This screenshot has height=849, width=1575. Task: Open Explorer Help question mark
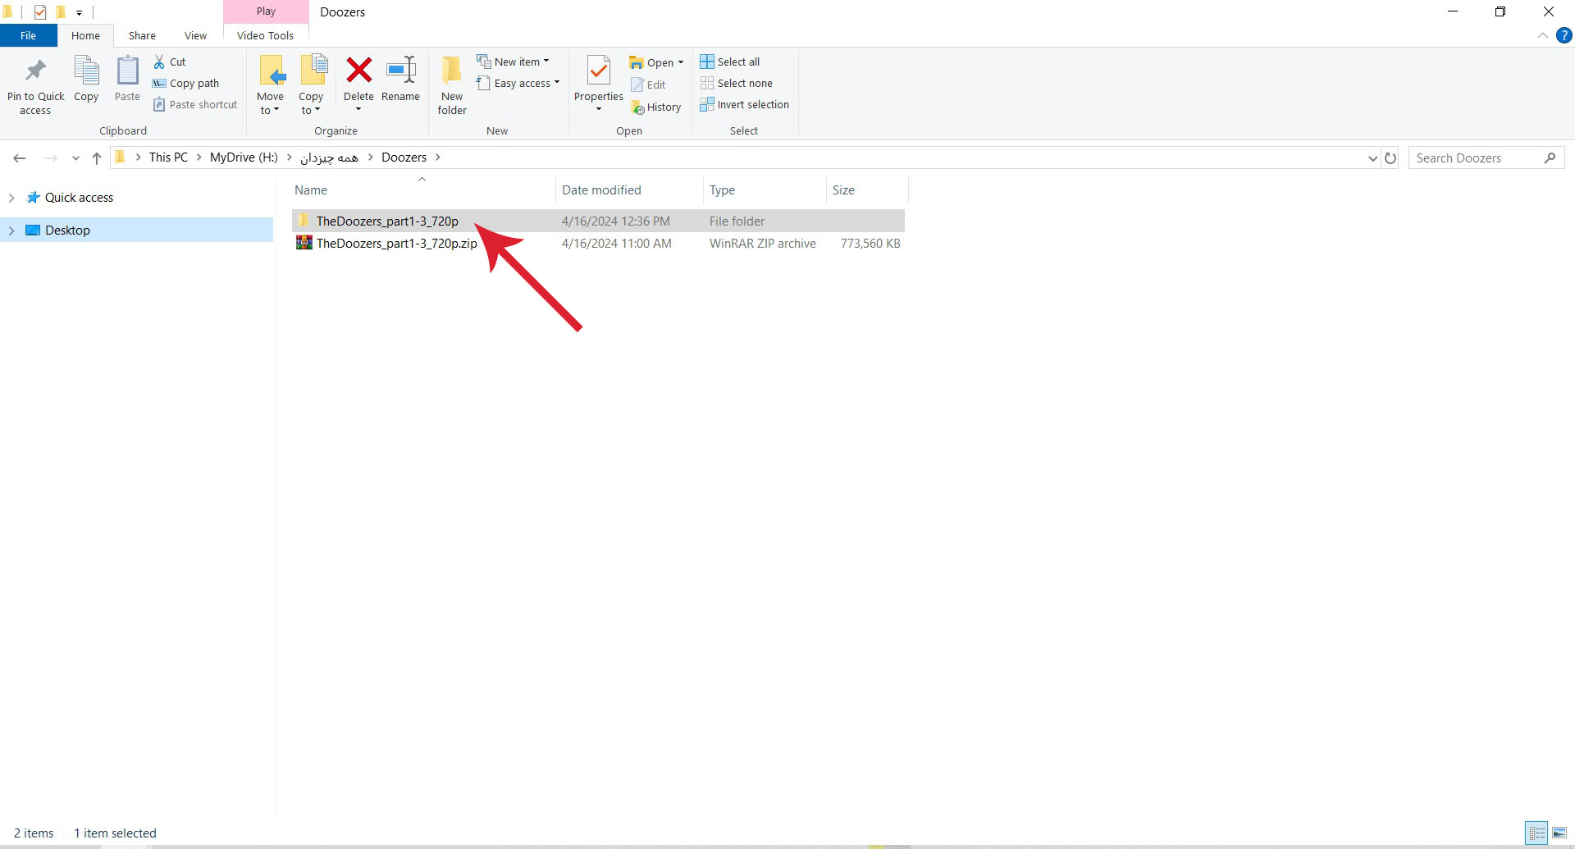pyautogui.click(x=1564, y=35)
